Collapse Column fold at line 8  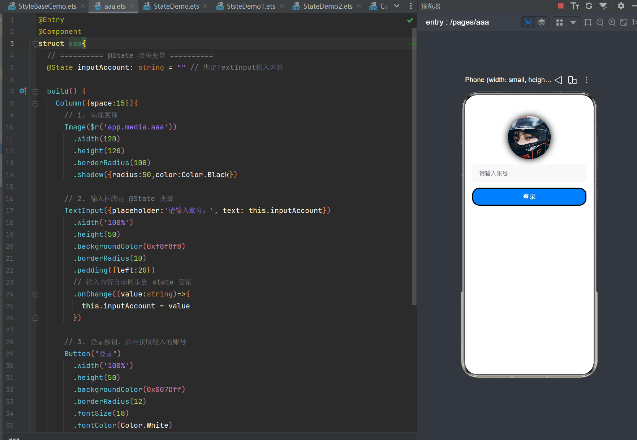pos(35,103)
